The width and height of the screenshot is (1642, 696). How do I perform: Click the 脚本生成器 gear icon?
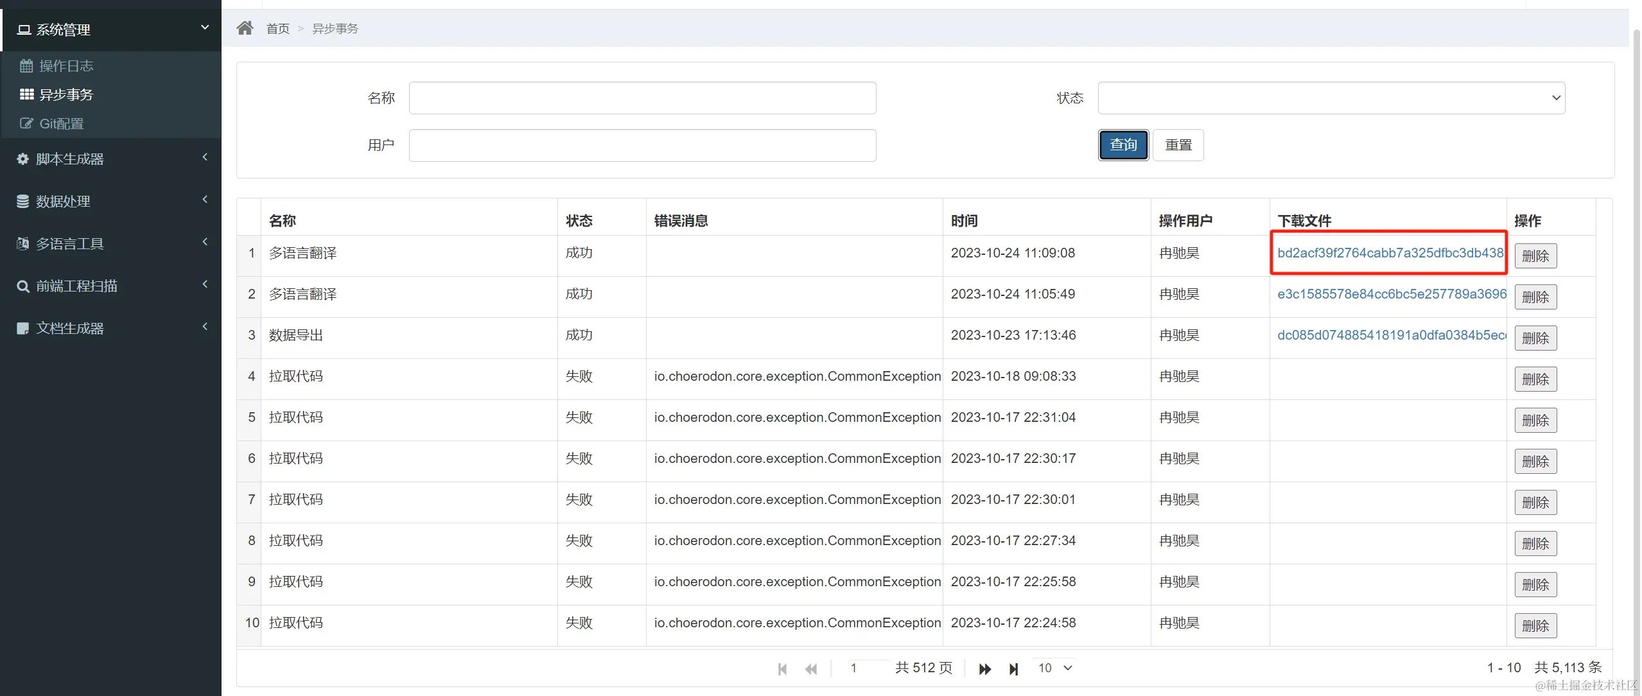point(22,159)
